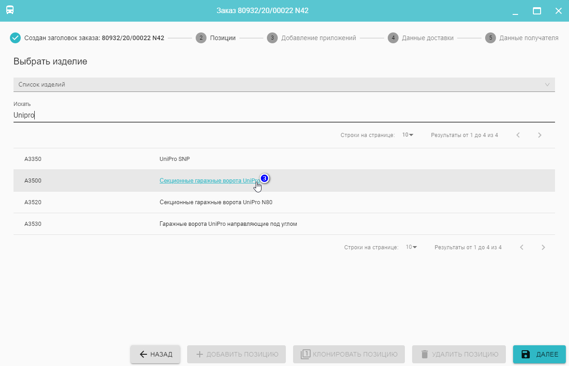Click bottom pagination previous page arrow
Screen dimensions: 569x366
click(522, 247)
